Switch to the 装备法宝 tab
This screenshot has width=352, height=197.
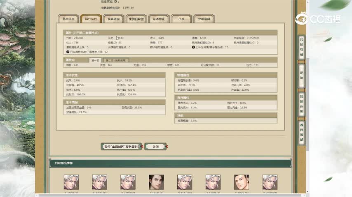[114, 19]
